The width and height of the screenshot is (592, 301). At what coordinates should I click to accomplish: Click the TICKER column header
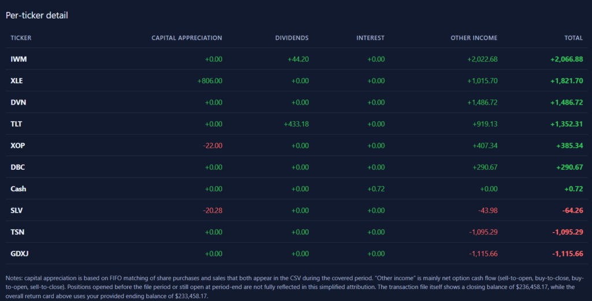pyautogui.click(x=21, y=38)
